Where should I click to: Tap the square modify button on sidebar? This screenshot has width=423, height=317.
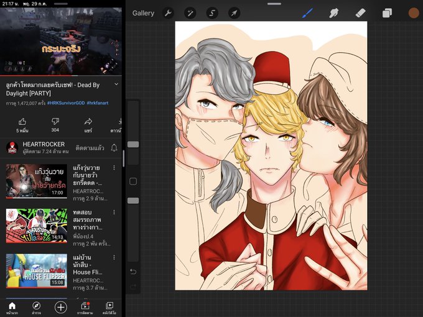(x=133, y=181)
